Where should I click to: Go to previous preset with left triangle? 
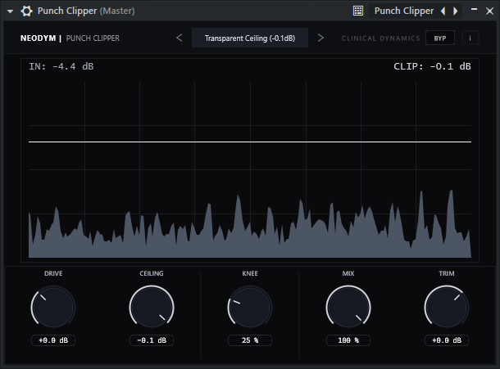click(443, 11)
